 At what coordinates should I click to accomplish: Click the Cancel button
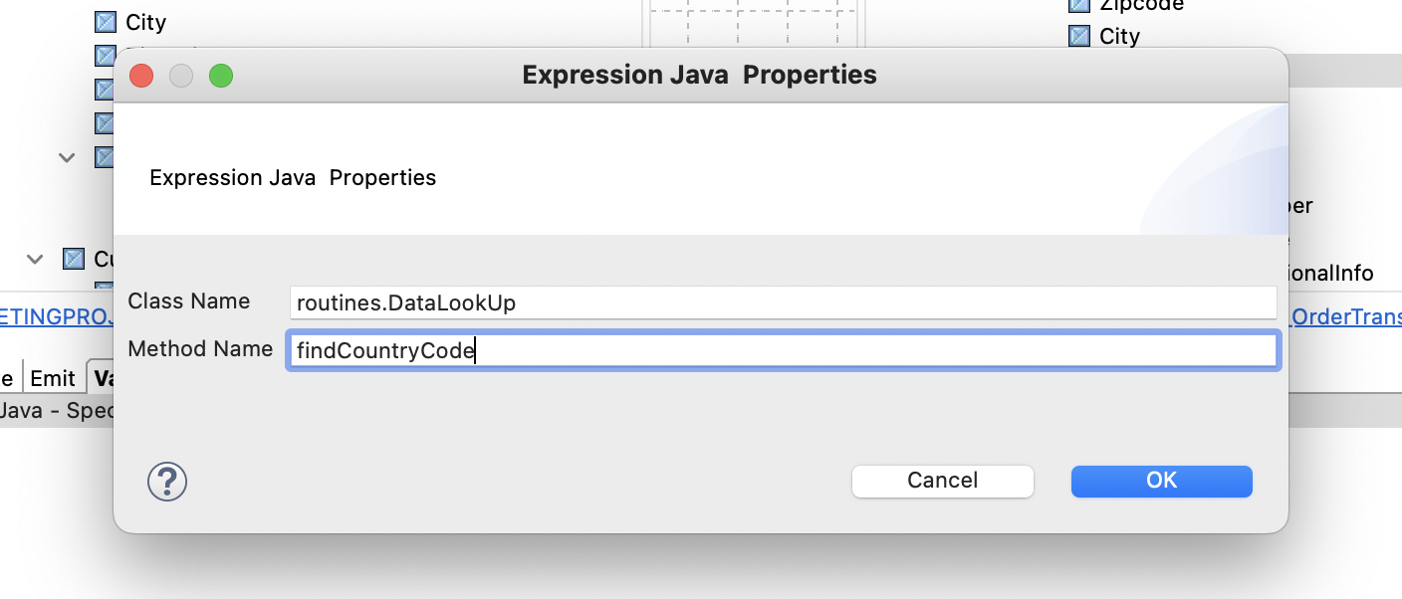(x=942, y=481)
